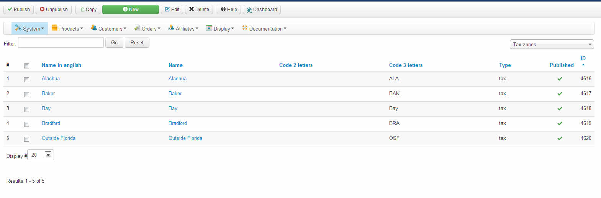
Task: Open Bay in Name in english column
Action: click(x=46, y=108)
